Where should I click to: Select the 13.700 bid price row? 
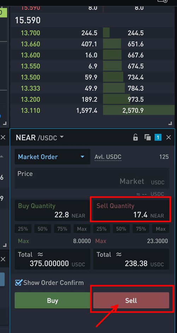click(92, 33)
